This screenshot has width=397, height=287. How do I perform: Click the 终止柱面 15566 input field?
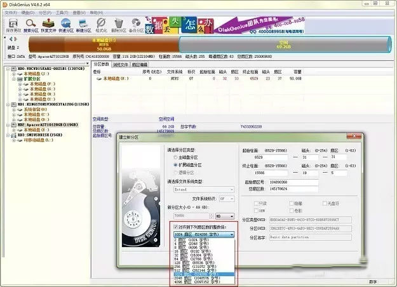[271, 173]
